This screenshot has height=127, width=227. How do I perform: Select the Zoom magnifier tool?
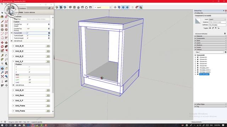click(2, 72)
